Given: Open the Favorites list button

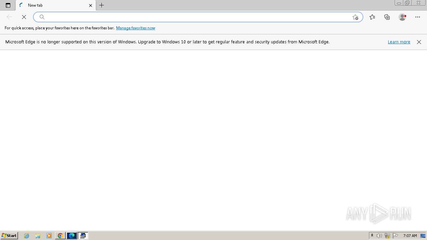Looking at the screenshot, I should pos(372,17).
